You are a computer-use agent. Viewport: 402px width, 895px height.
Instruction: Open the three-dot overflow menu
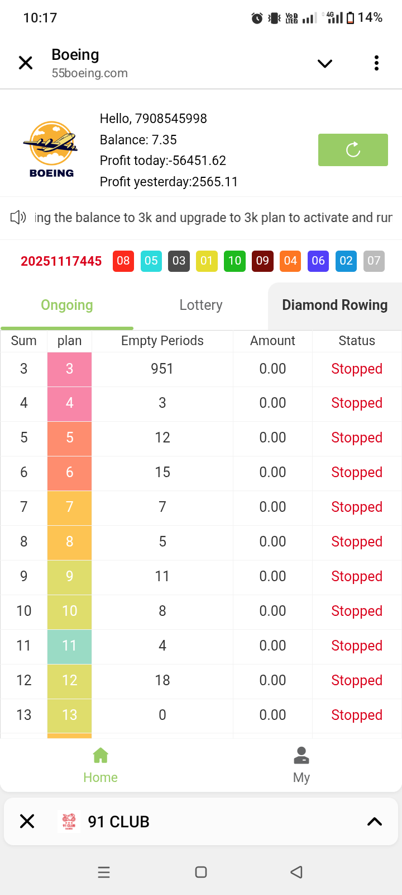pos(376,63)
